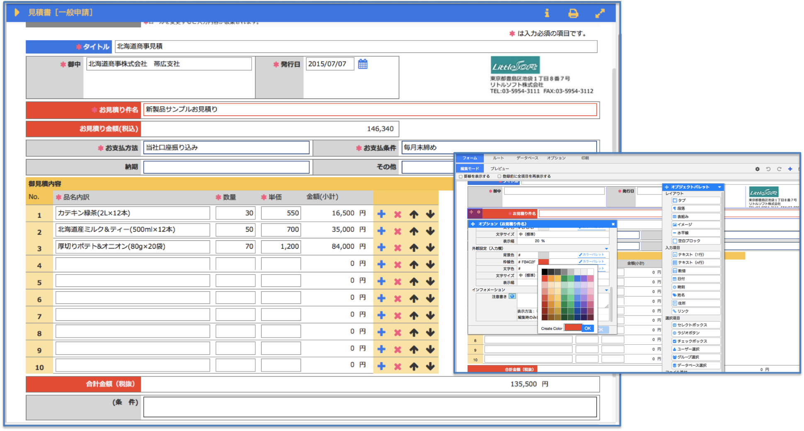Add ラジオボタン item from palette
804x431 pixels.
tap(696, 333)
